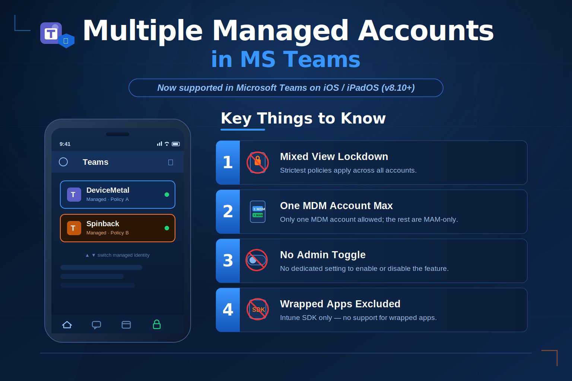The height and width of the screenshot is (381, 572).
Task: Click the number 4 tile
Action: (x=228, y=310)
